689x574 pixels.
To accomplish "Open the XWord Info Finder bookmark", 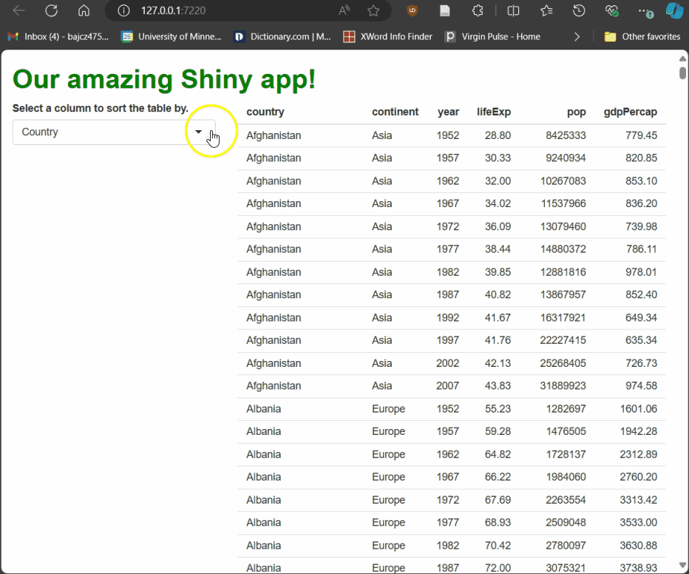I will tap(387, 36).
